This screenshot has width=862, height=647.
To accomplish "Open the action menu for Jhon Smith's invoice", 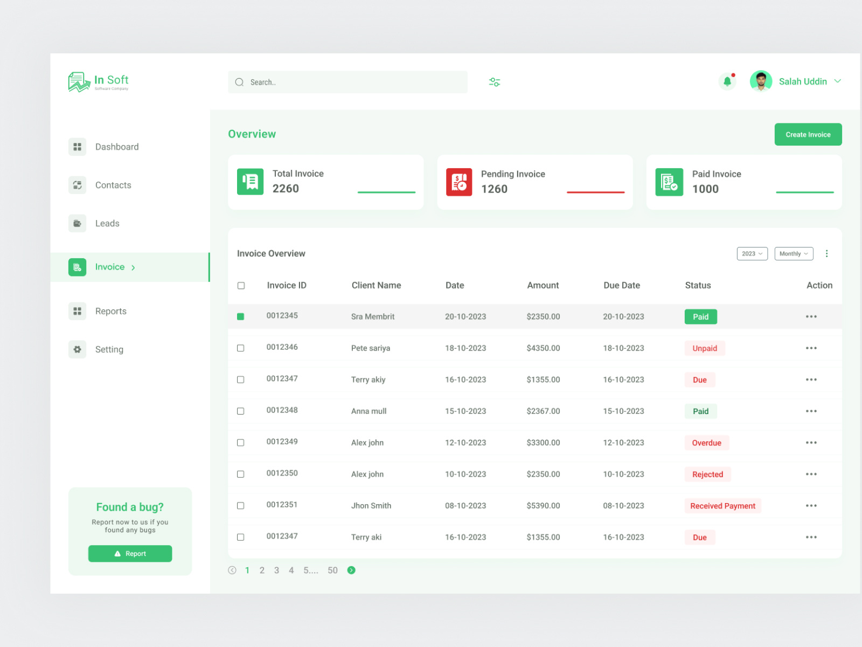I will click(x=811, y=505).
